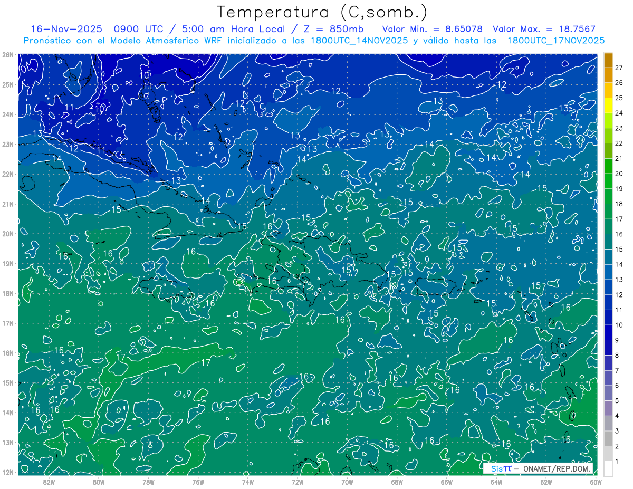The image size is (633, 489).
Task: Click the colorbar legend label '25'
Action: pyautogui.click(x=619, y=98)
